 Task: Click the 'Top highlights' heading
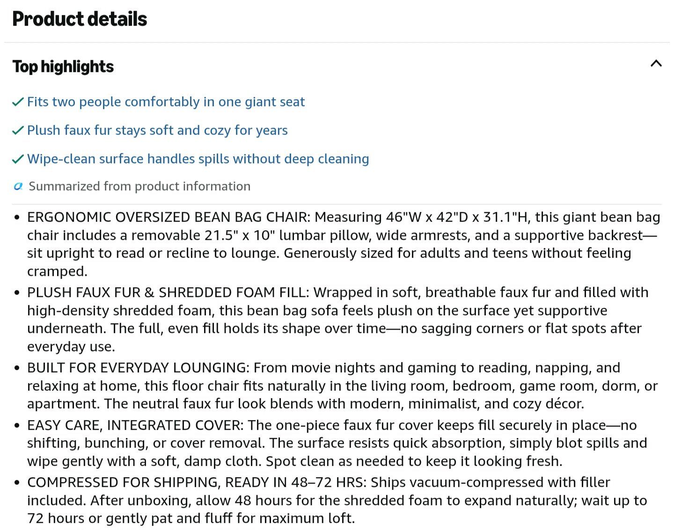[x=63, y=66]
